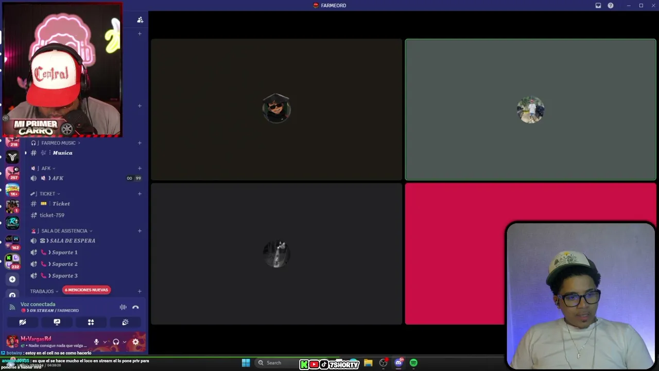Select the sunglasses avatar voice tile
The image size is (659, 371).
276,109
